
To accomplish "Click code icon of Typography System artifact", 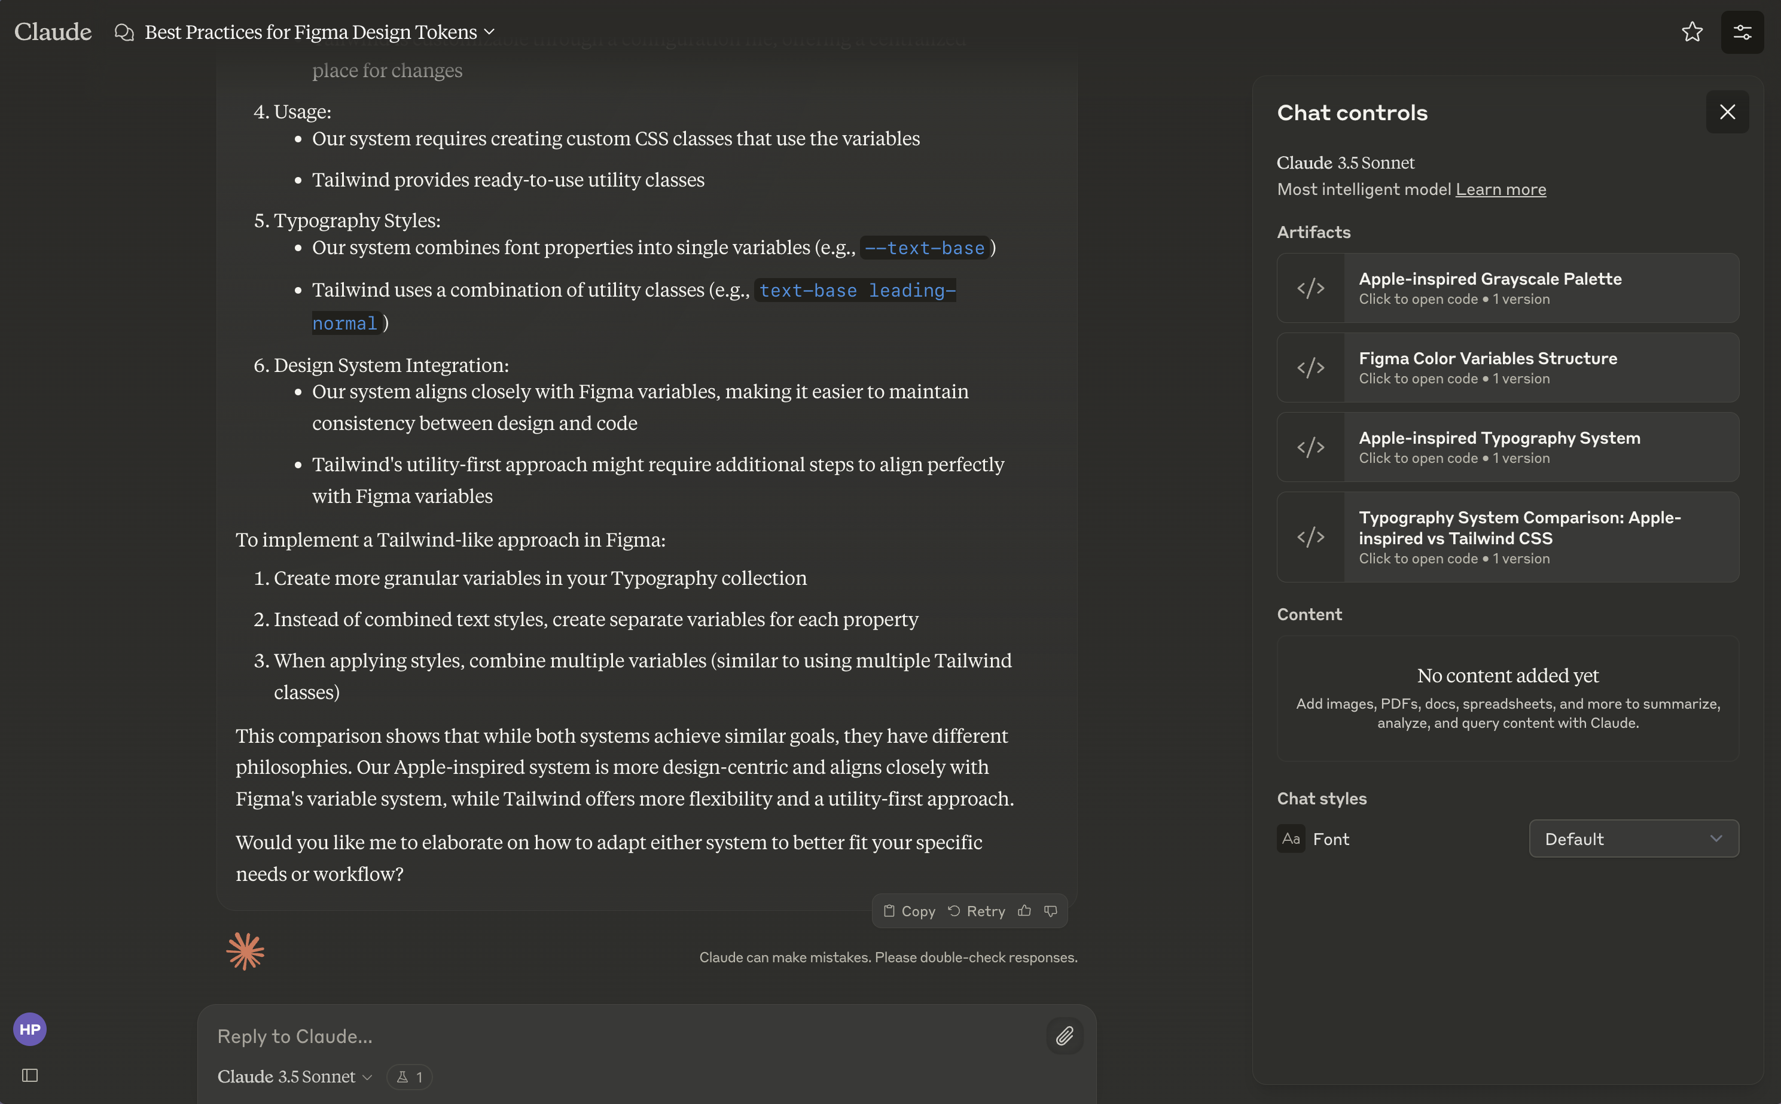I will pyautogui.click(x=1311, y=447).
